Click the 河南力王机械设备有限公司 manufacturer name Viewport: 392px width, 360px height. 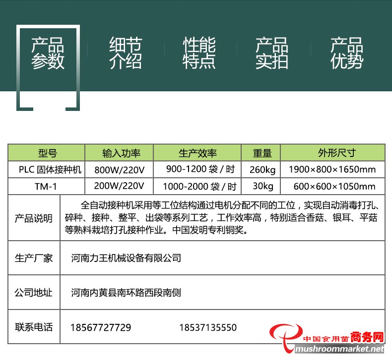(126, 258)
